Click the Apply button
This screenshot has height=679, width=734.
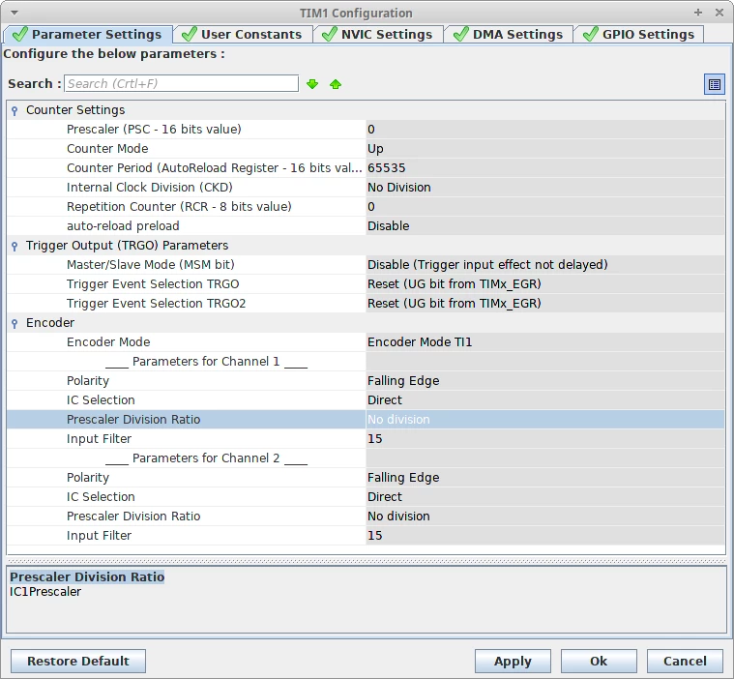tap(513, 661)
